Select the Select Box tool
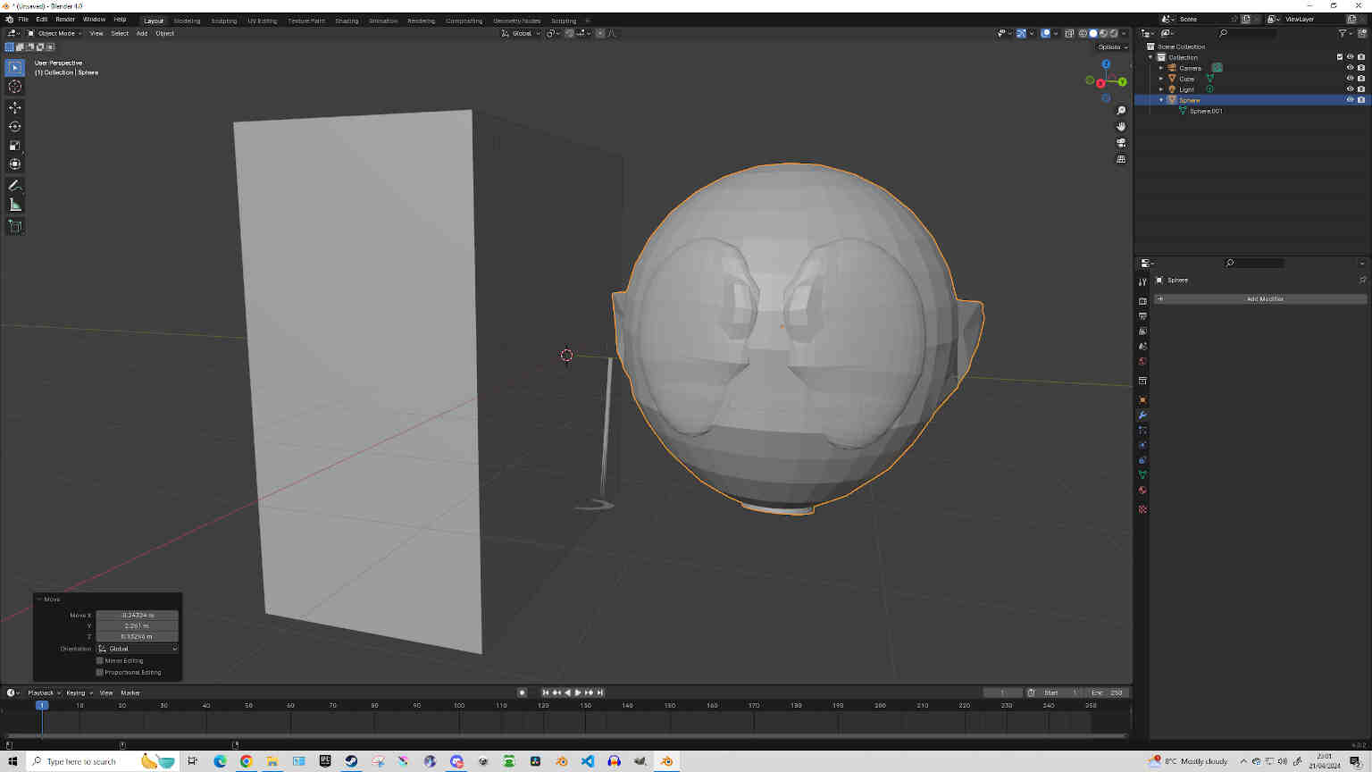Screen dimensions: 1372x772 (x=14, y=68)
